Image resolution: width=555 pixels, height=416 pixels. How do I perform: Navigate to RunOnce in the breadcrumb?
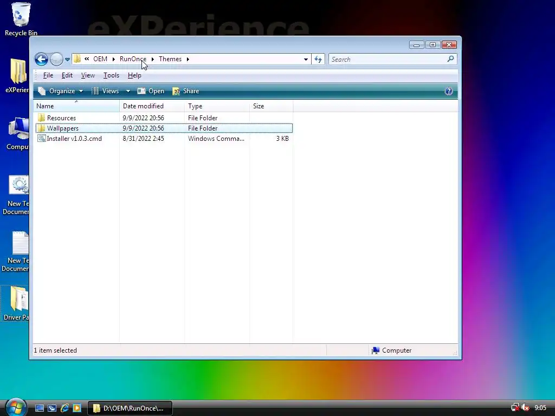[x=133, y=59]
